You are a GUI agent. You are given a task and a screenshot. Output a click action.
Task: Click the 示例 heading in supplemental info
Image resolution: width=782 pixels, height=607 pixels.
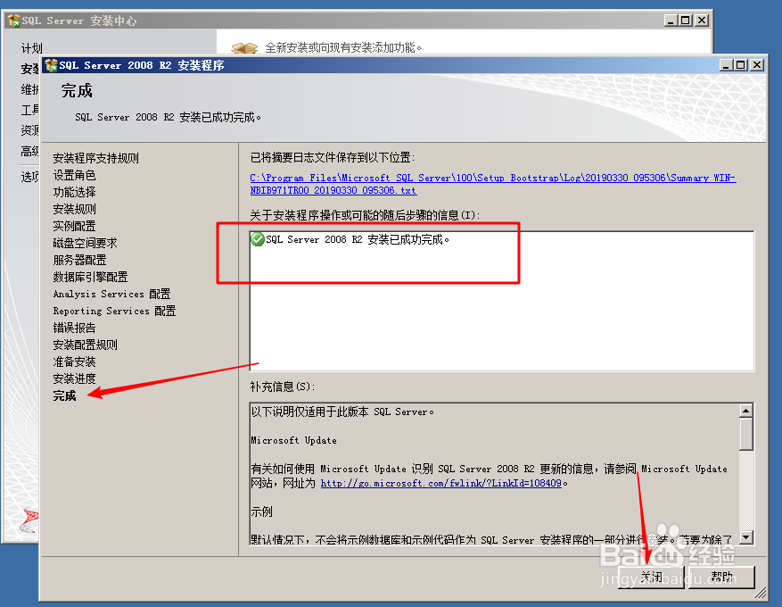click(x=262, y=511)
